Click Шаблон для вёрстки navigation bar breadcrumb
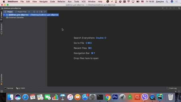This screenshot has width=181, height=102. (11, 8)
